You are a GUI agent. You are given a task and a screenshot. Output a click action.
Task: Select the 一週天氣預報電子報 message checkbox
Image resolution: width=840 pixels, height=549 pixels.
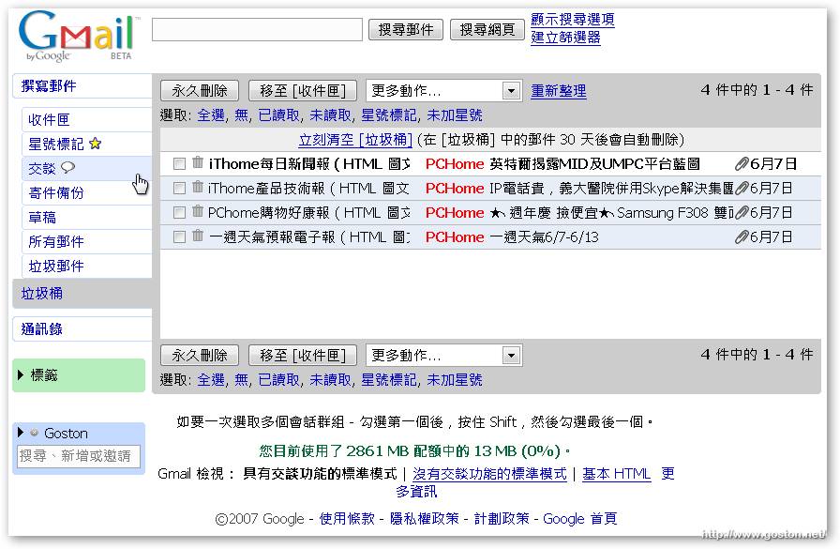(x=179, y=237)
